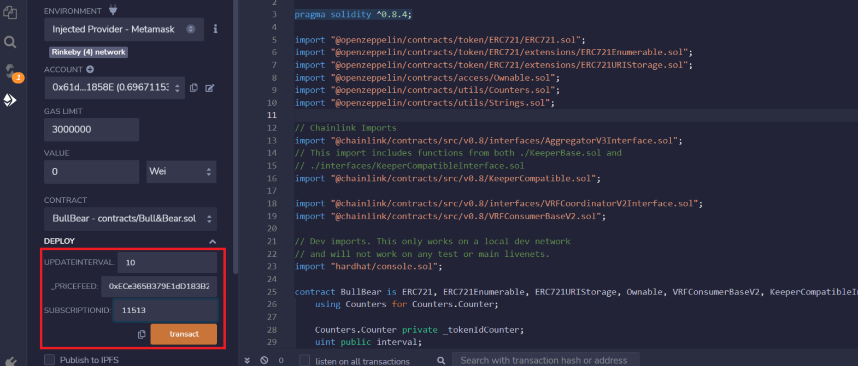This screenshot has width=858, height=366.
Task: Select the Deploy & Run Transactions icon
Action: pos(10,100)
